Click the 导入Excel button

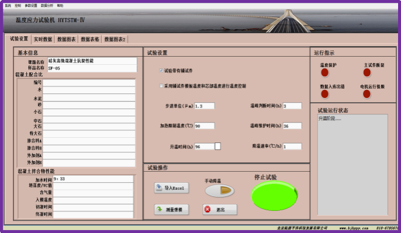tap(172, 188)
